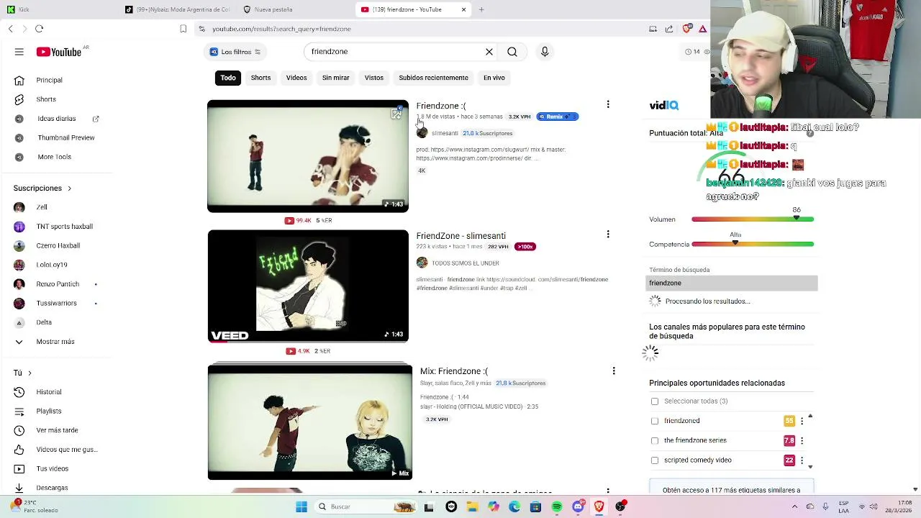Check the Seleccionar todas (3) checkbox
This screenshot has height=518, width=921.
coord(655,401)
